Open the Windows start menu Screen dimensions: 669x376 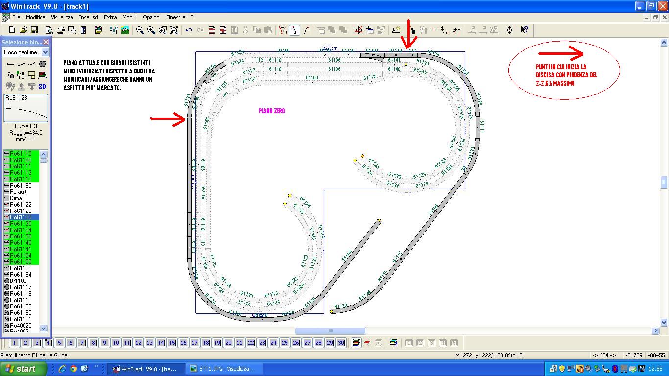click(x=23, y=369)
